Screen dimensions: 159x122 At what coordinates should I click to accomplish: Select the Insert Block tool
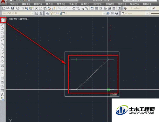2,65
